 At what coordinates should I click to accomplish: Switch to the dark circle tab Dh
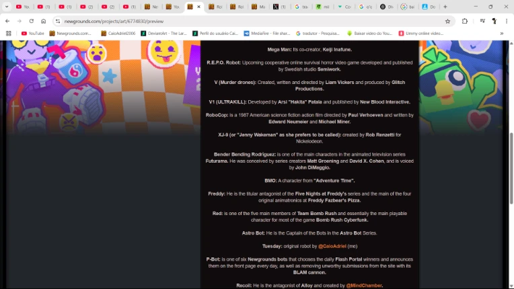pyautogui.click(x=386, y=7)
